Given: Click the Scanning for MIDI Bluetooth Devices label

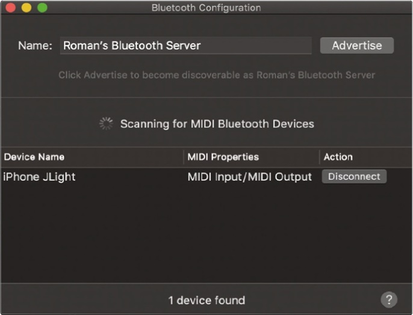Looking at the screenshot, I should click(217, 124).
